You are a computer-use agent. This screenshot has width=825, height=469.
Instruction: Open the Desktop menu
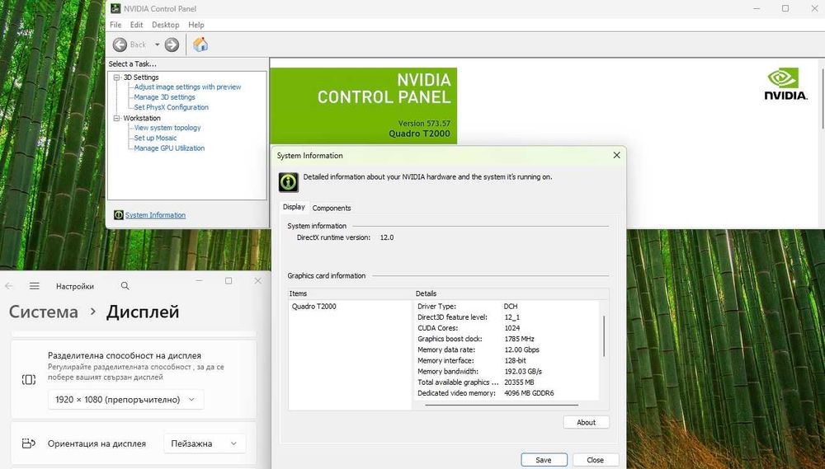point(165,25)
